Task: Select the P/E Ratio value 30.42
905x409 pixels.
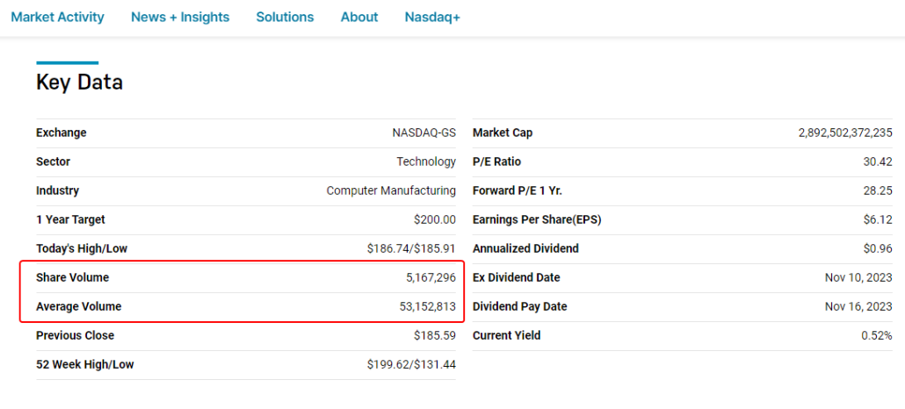Action: (878, 161)
